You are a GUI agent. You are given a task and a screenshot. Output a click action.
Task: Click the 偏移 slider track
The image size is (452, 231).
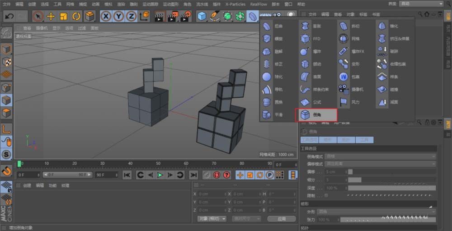pyautogui.click(x=391, y=172)
